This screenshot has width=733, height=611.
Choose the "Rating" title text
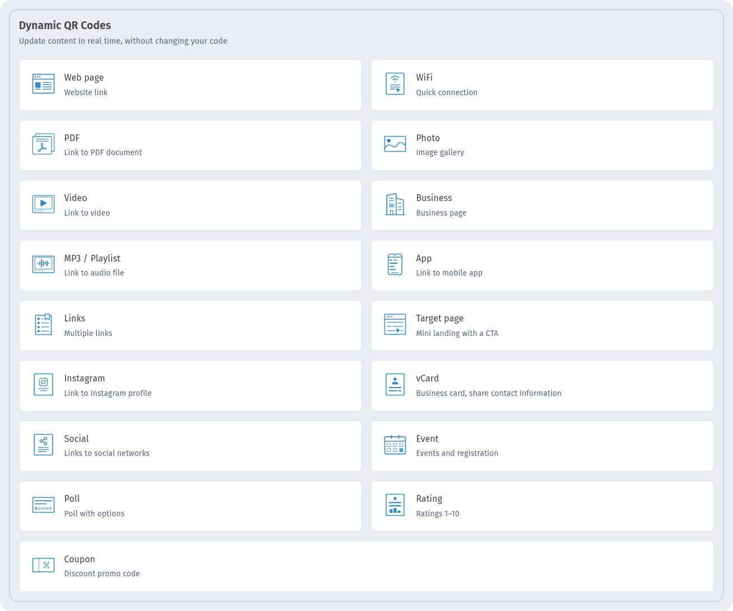429,498
